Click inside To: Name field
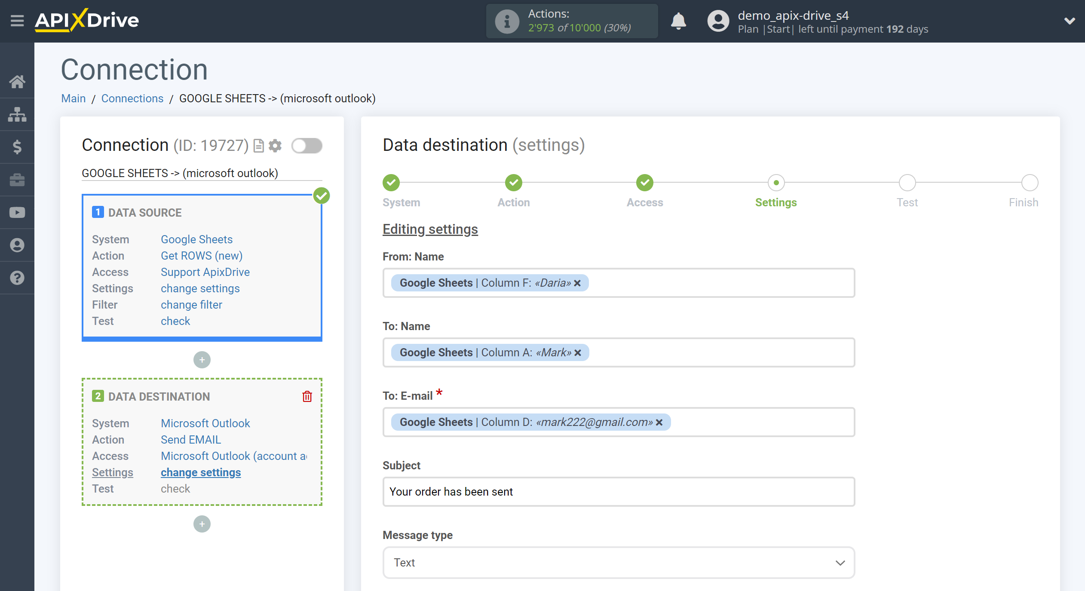The image size is (1085, 591). [619, 352]
